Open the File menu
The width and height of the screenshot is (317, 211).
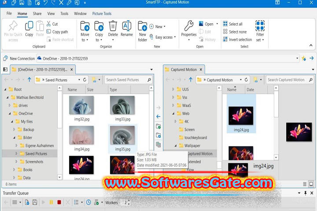[9, 14]
